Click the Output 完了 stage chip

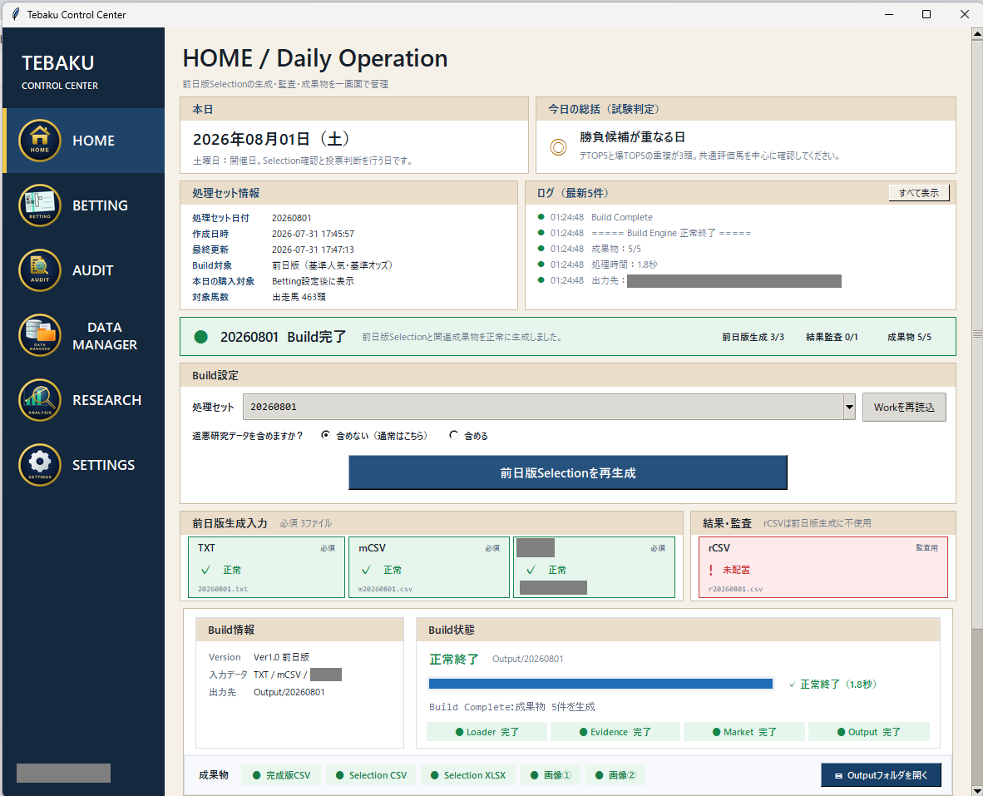click(869, 732)
